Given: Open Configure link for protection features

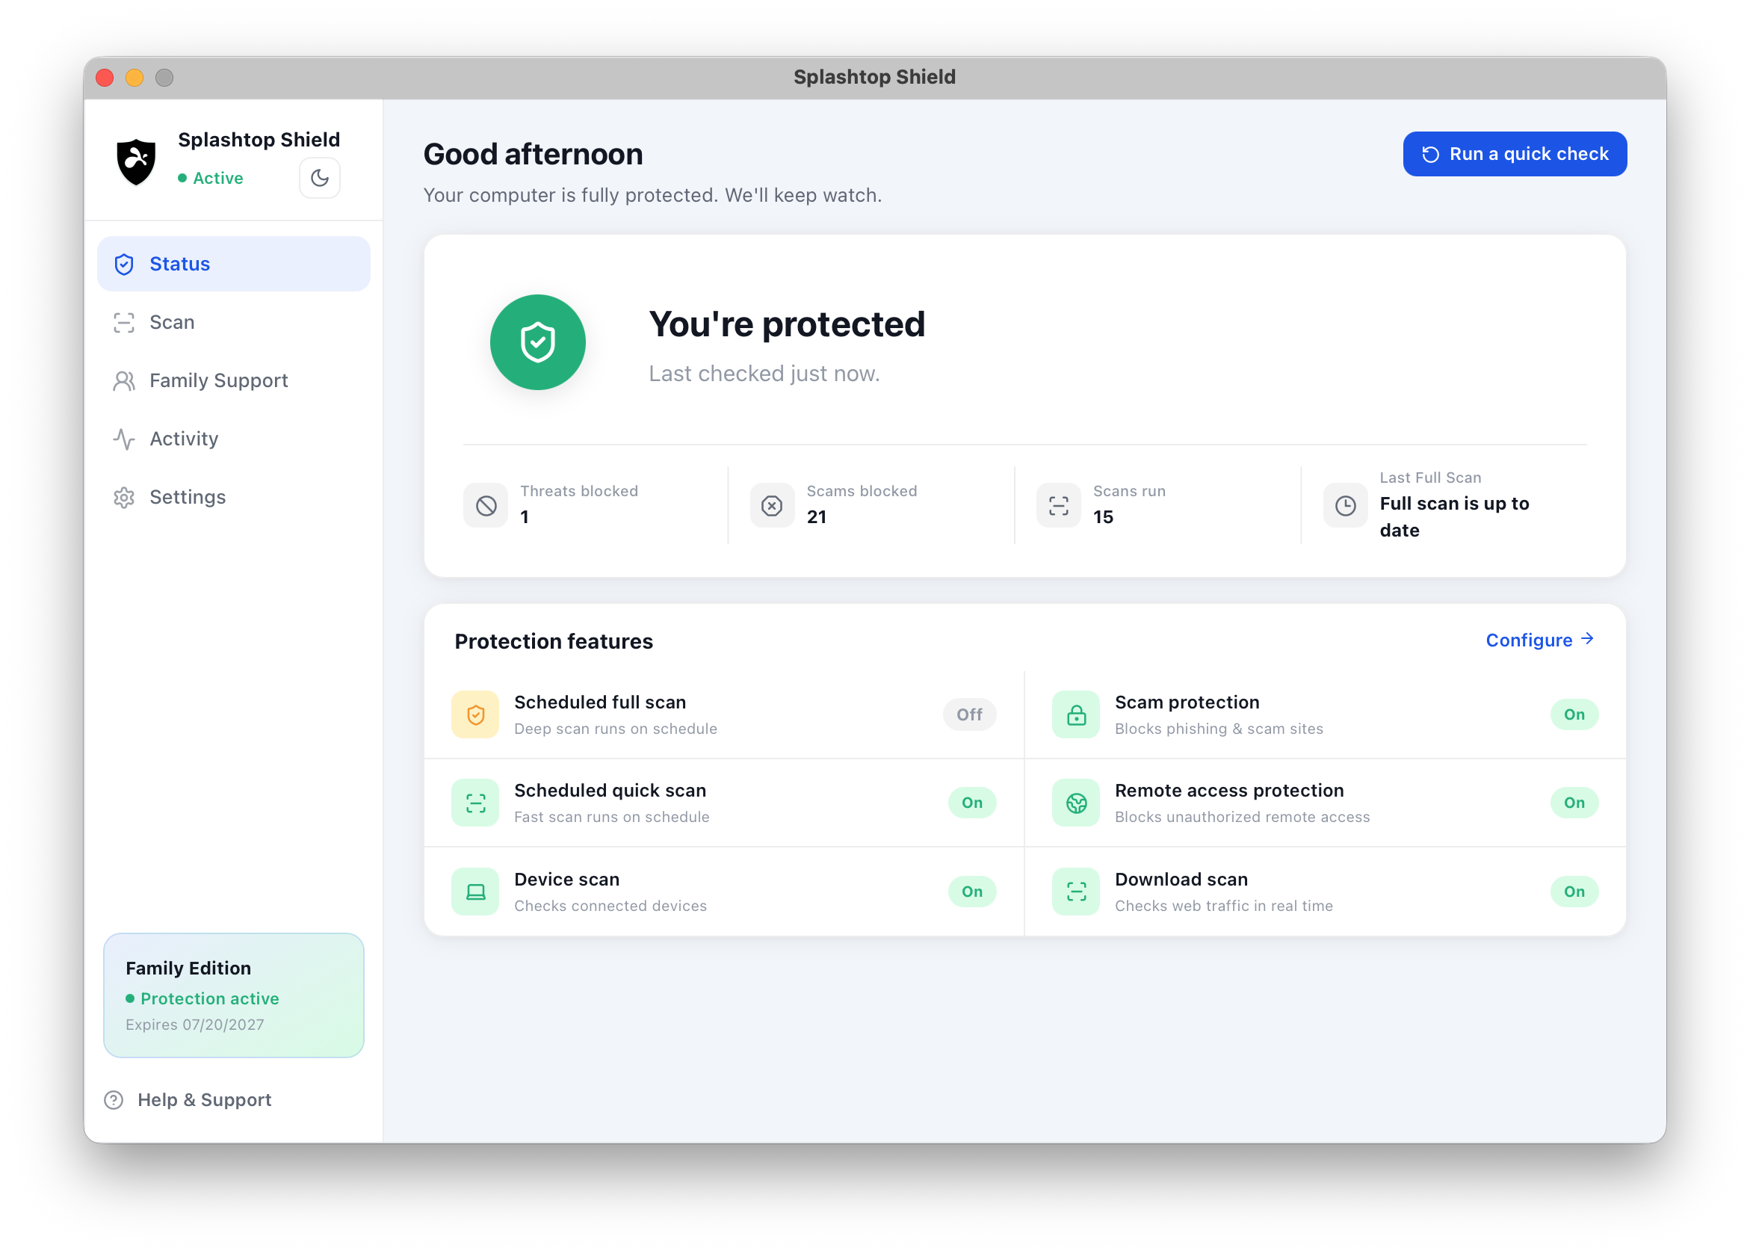Looking at the screenshot, I should click(1540, 640).
